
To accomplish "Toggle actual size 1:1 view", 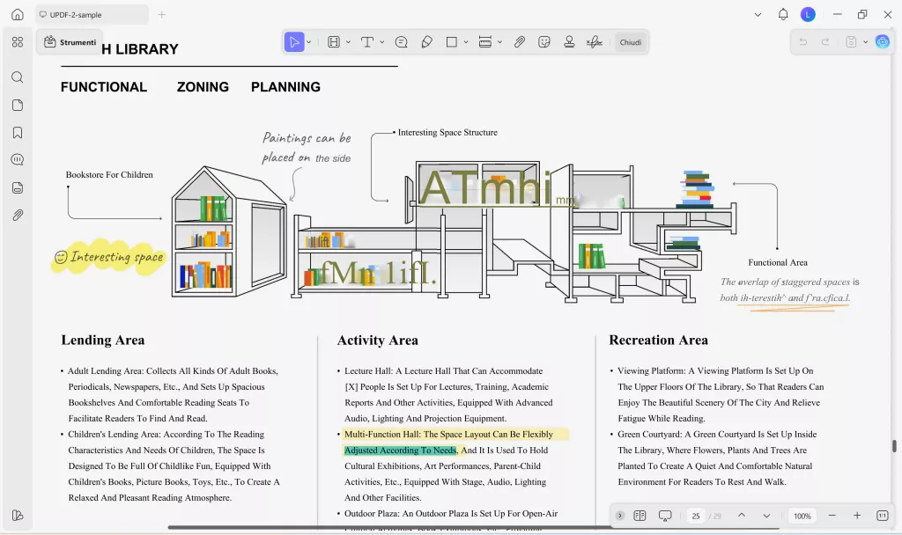I will pyautogui.click(x=883, y=516).
